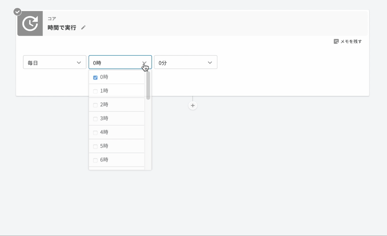Click the 時間で実行 step title
The height and width of the screenshot is (236, 387).
pyautogui.click(x=62, y=28)
